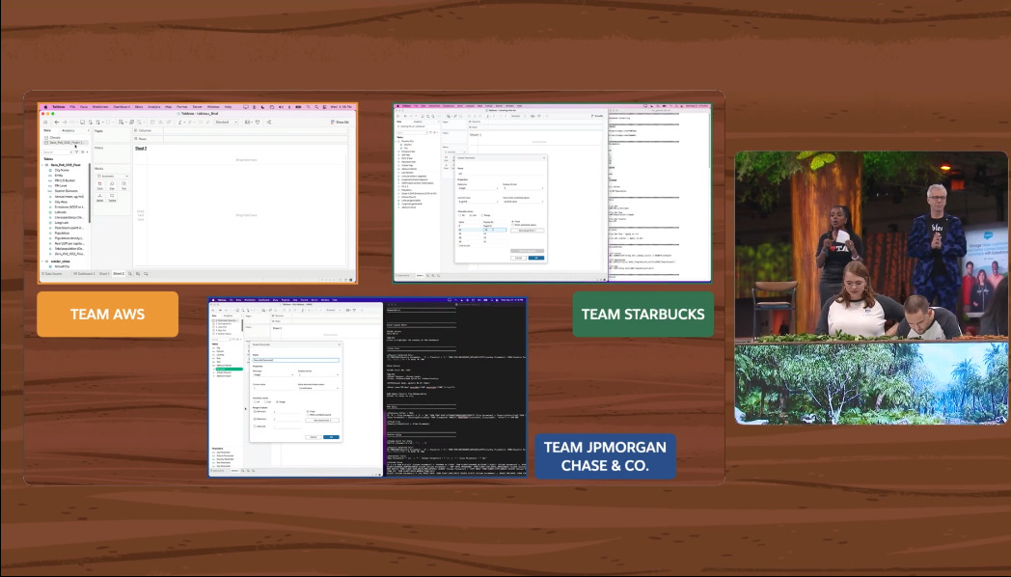This screenshot has height=577, width=1011.
Task: Click the Tooltip mark card in AWS Tableau
Action: tap(112, 197)
